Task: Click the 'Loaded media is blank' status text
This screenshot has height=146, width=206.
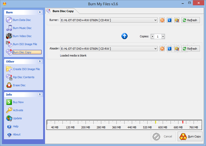Action: tap(73, 55)
